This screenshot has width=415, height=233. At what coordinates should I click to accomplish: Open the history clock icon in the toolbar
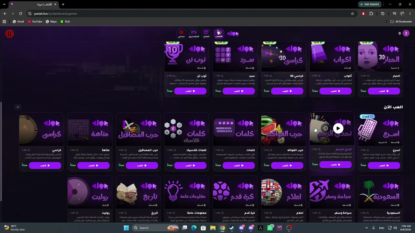pyautogui.click(x=383, y=14)
